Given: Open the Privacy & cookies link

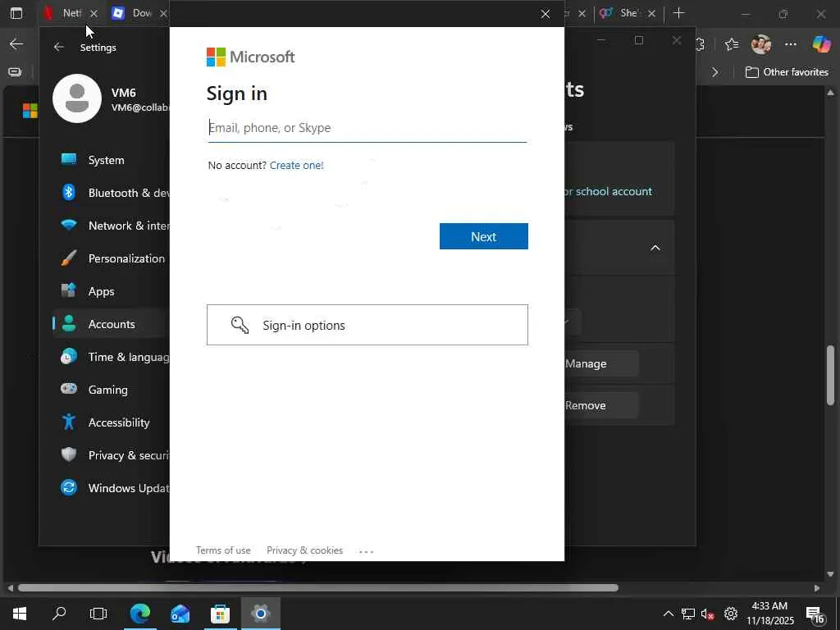Looking at the screenshot, I should (305, 550).
